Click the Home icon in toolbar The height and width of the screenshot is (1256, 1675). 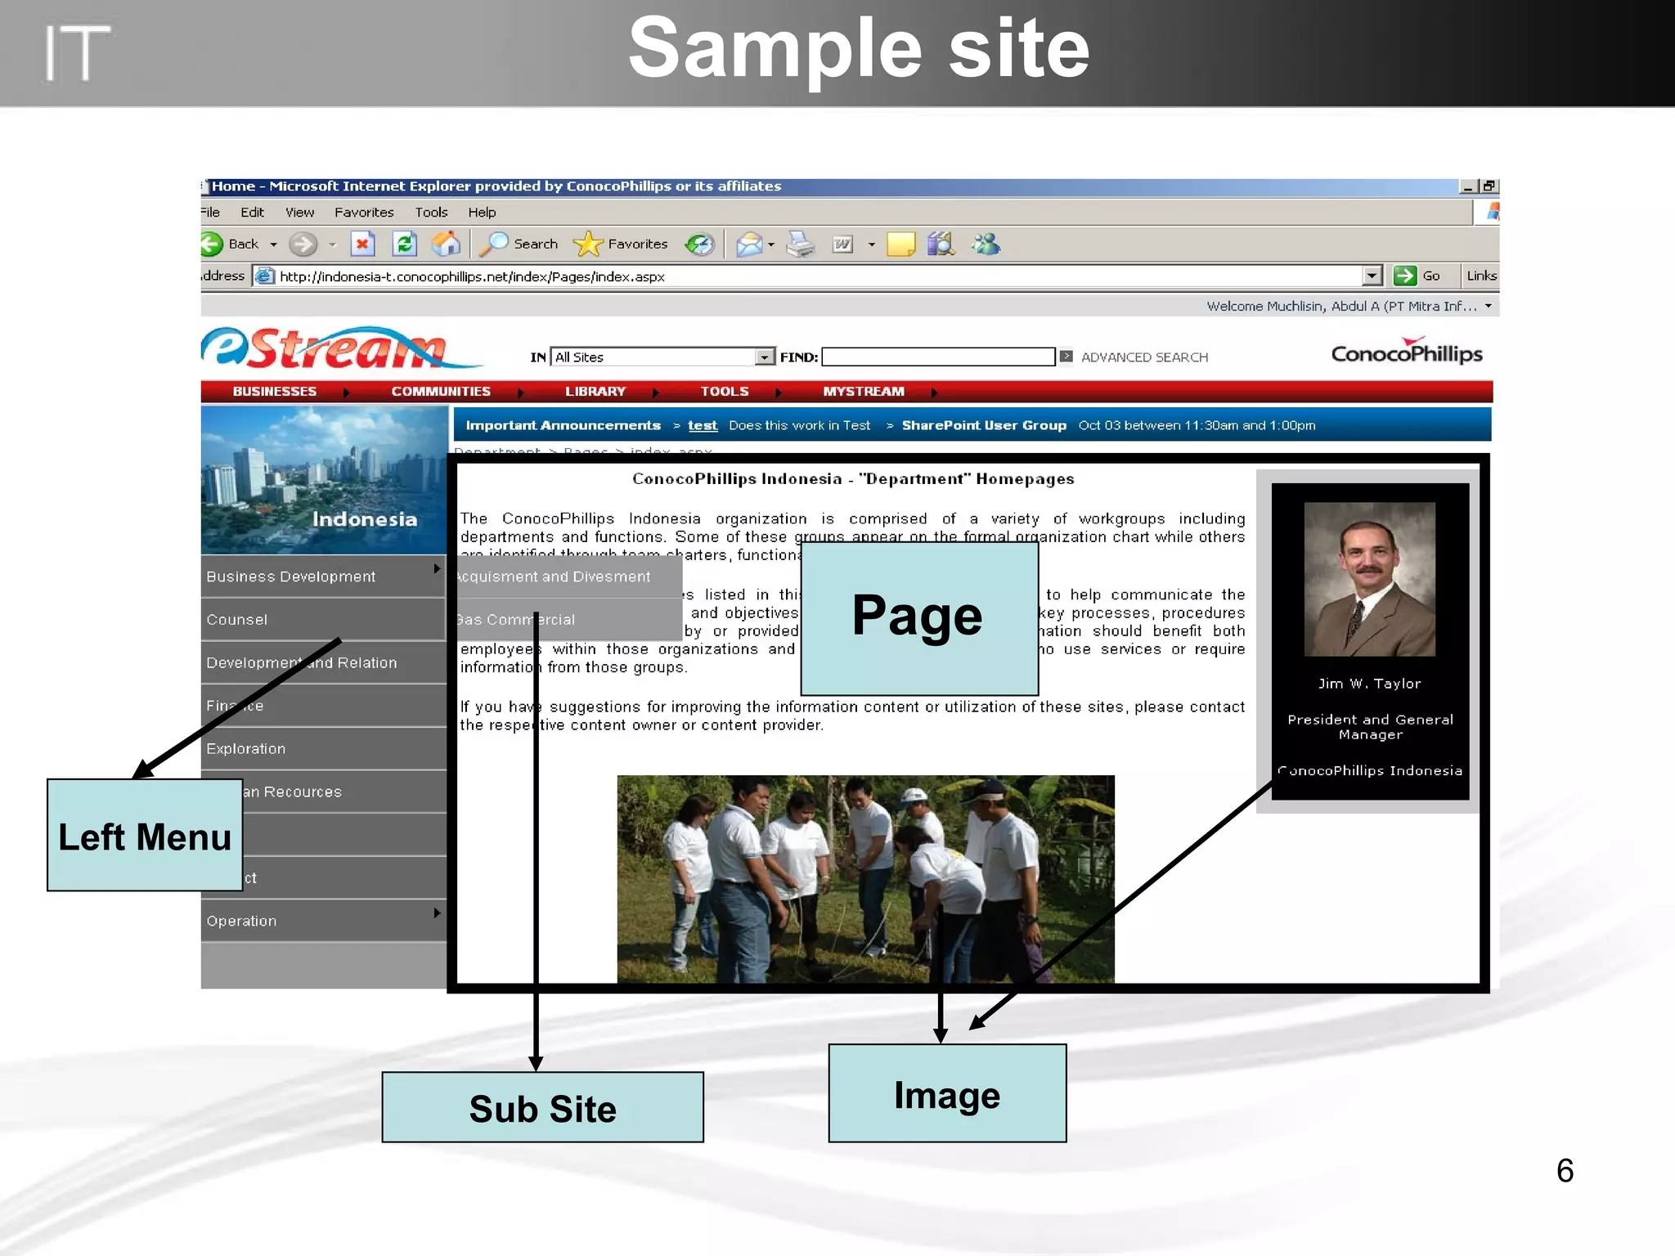tap(447, 244)
